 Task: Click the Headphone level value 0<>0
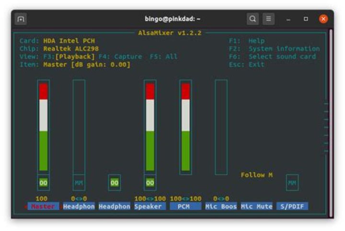79,199
